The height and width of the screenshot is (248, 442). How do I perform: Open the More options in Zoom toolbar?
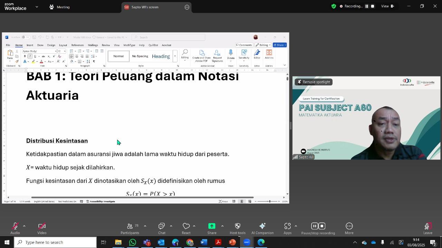(349, 228)
